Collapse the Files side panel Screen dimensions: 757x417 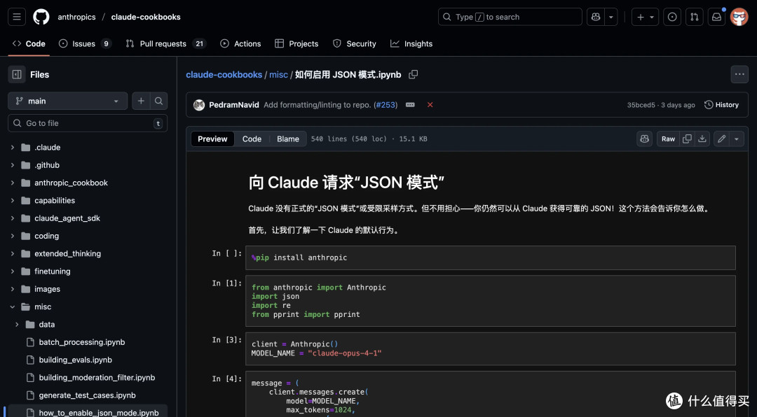point(17,74)
